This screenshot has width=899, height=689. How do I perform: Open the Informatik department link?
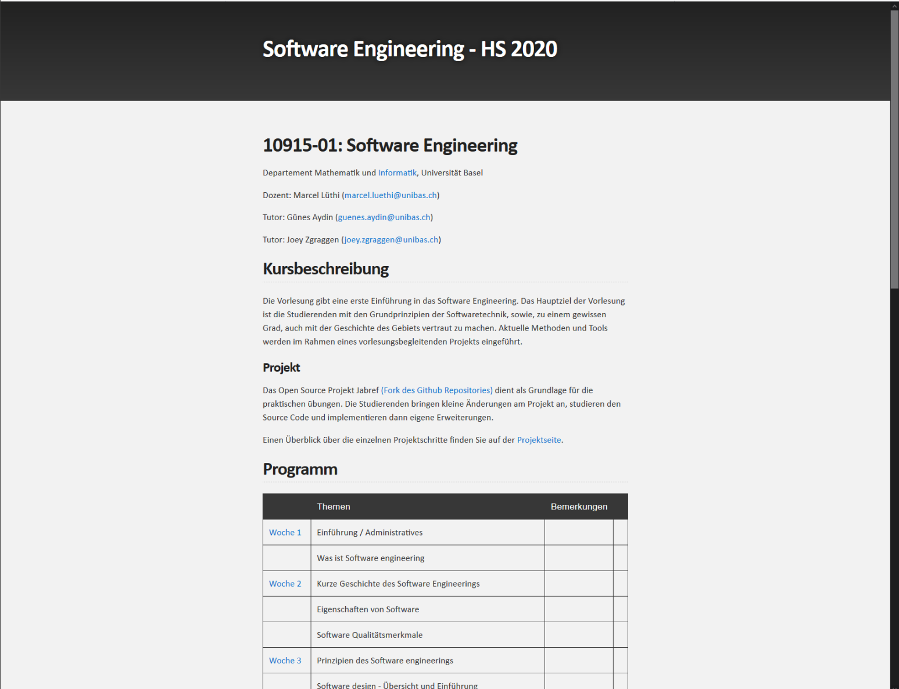tap(397, 173)
